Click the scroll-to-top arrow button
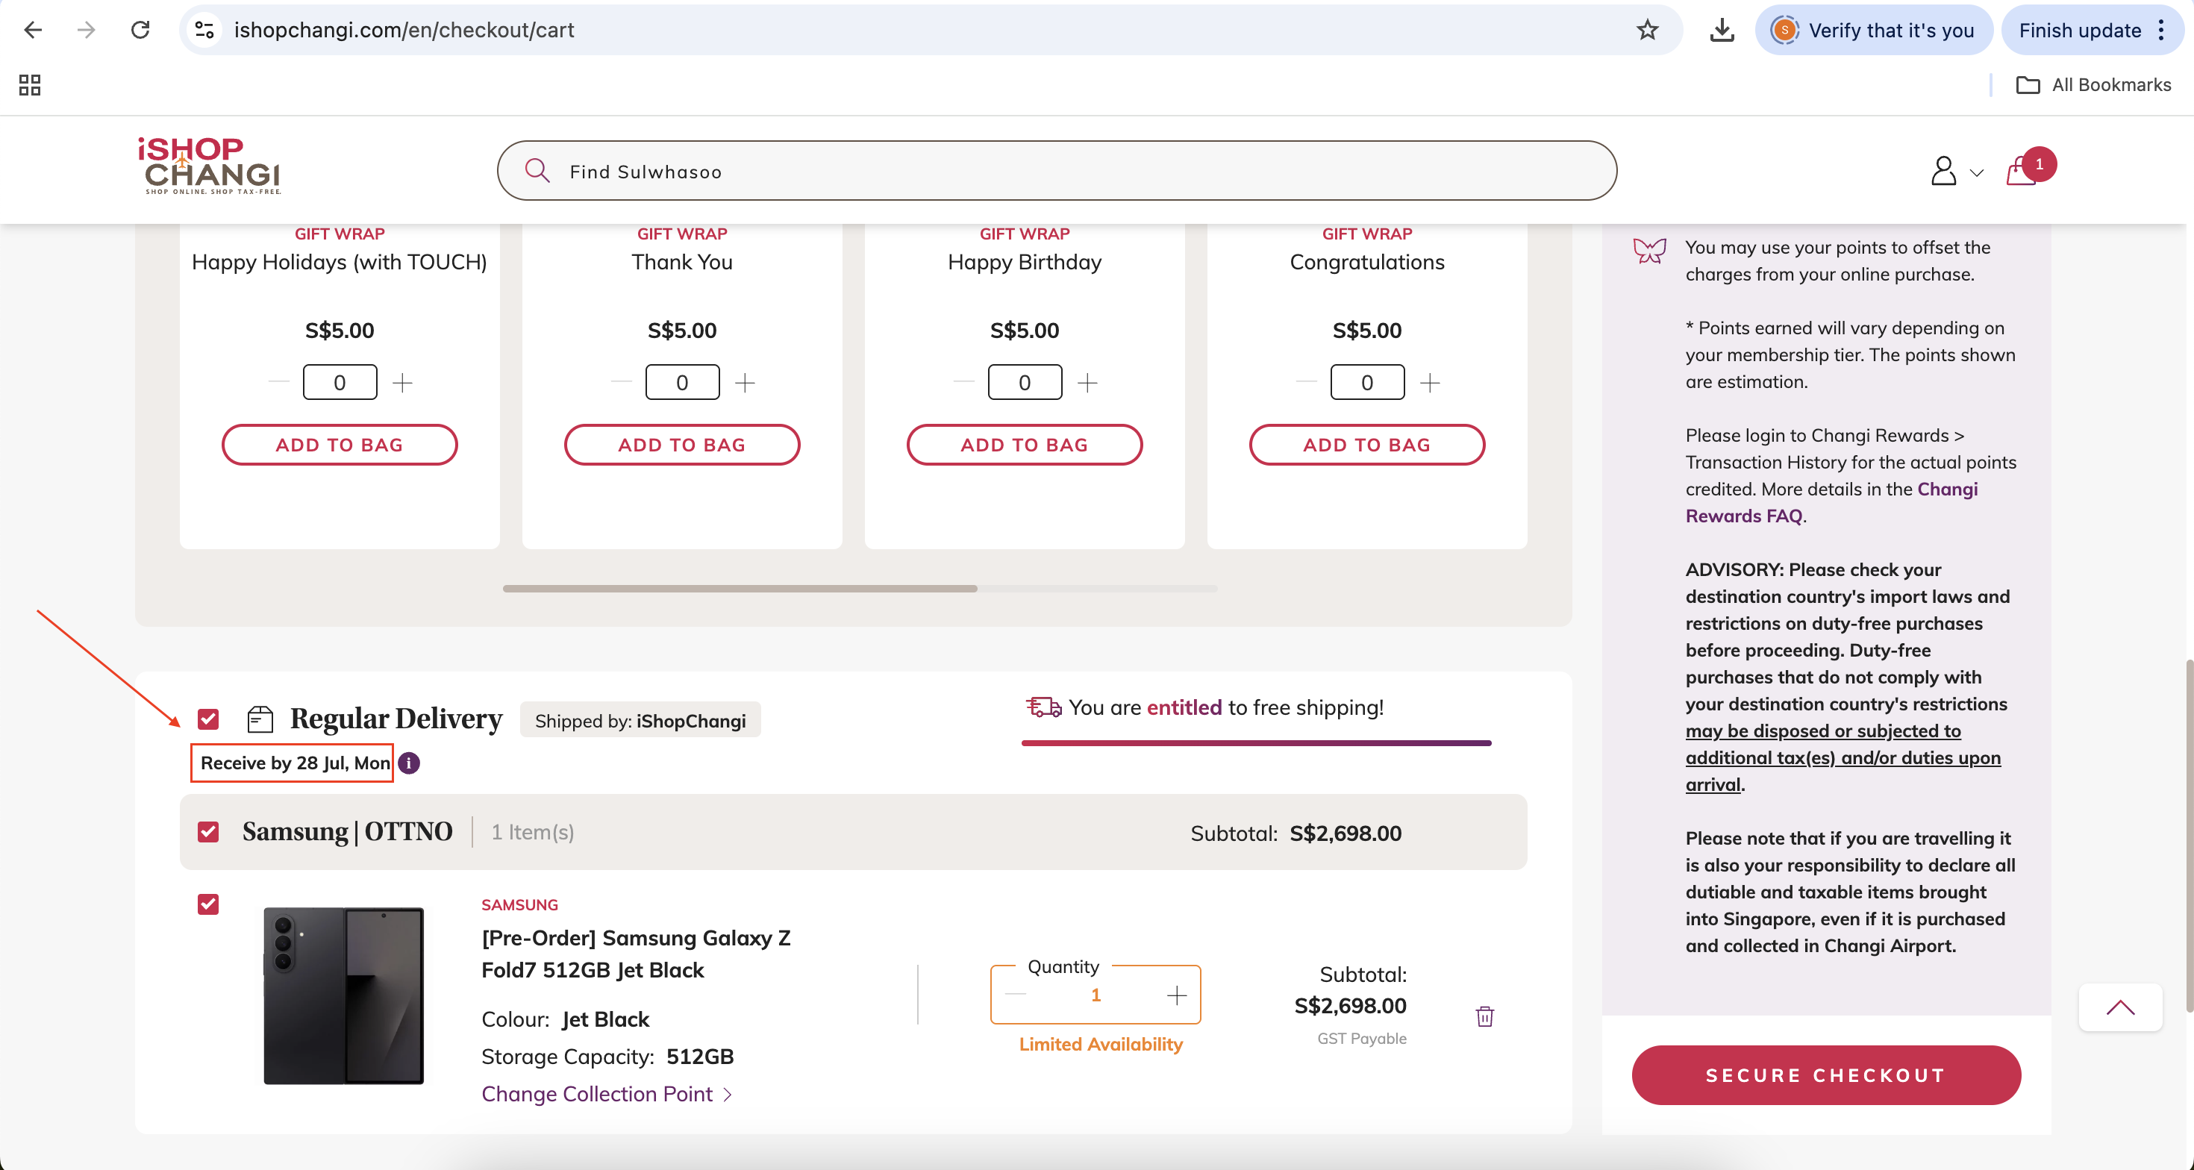 coord(2119,1008)
